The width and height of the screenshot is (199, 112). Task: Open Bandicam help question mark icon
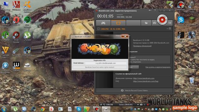(x=155, y=11)
